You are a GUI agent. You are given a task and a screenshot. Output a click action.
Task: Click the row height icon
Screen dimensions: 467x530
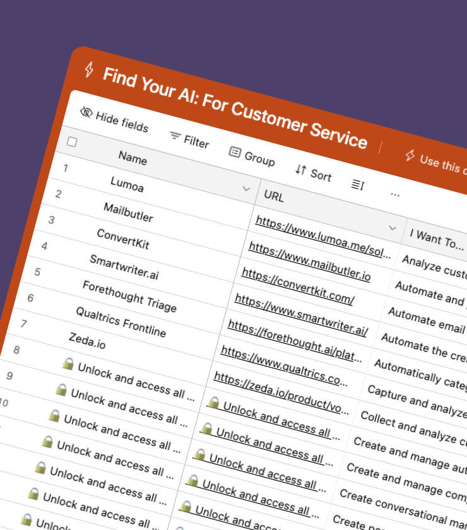358,185
